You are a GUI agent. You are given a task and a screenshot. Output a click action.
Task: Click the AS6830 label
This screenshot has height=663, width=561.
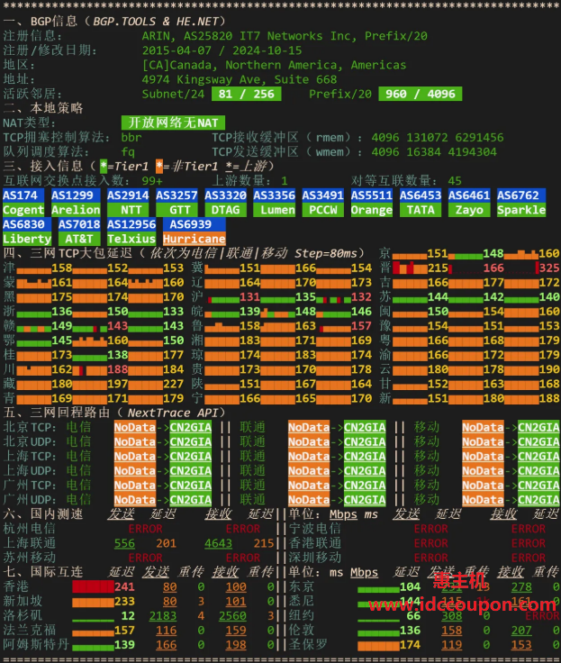[27, 224]
